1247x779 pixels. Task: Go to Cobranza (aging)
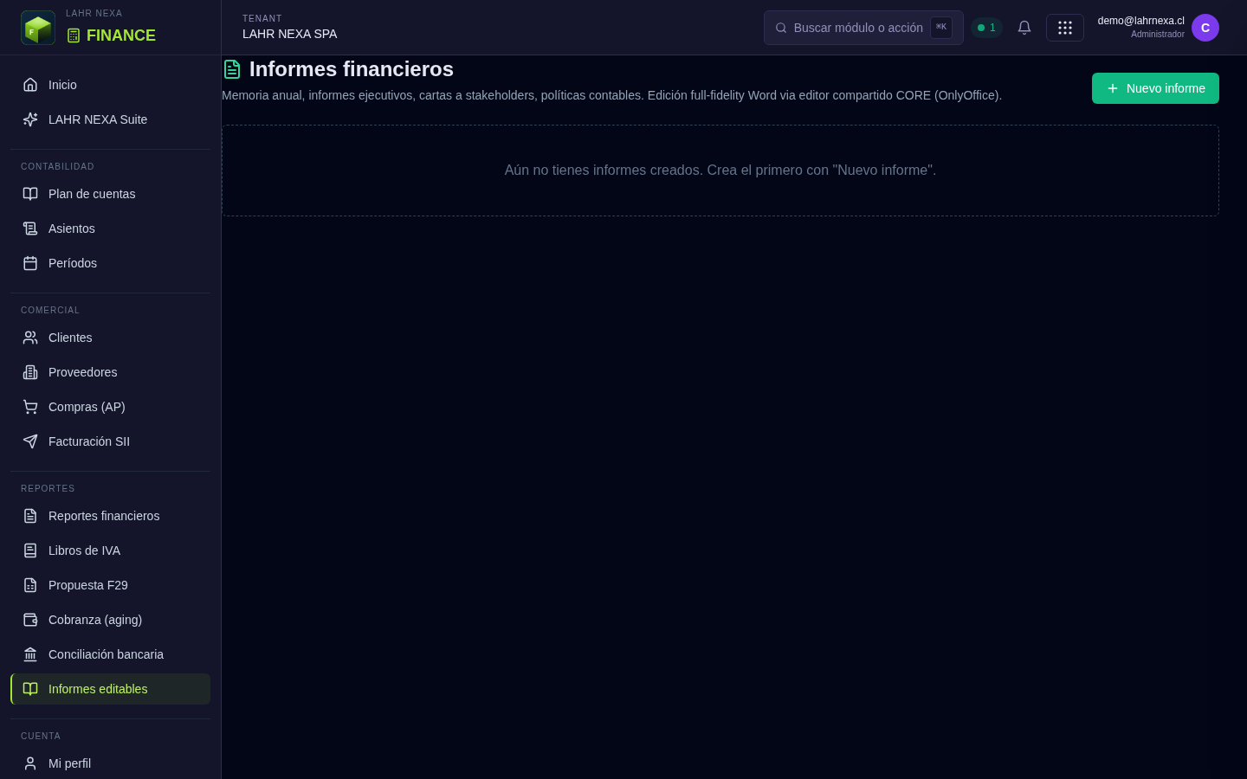110,620
